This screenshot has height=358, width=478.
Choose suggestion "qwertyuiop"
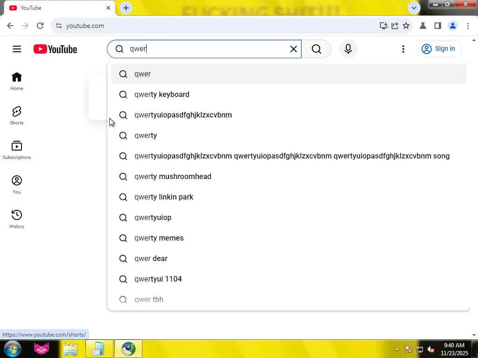[x=288, y=217]
